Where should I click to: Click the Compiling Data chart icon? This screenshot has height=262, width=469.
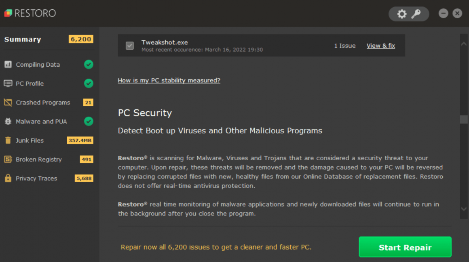[8, 65]
